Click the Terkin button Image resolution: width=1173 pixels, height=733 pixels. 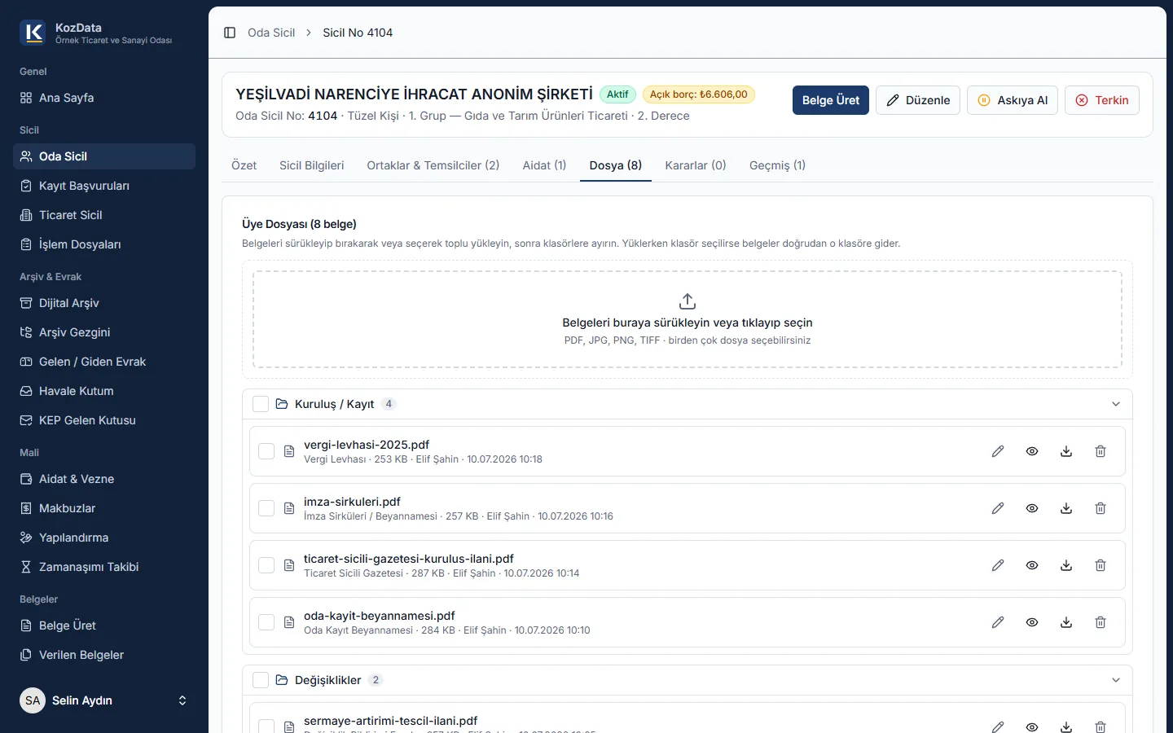click(x=1102, y=100)
